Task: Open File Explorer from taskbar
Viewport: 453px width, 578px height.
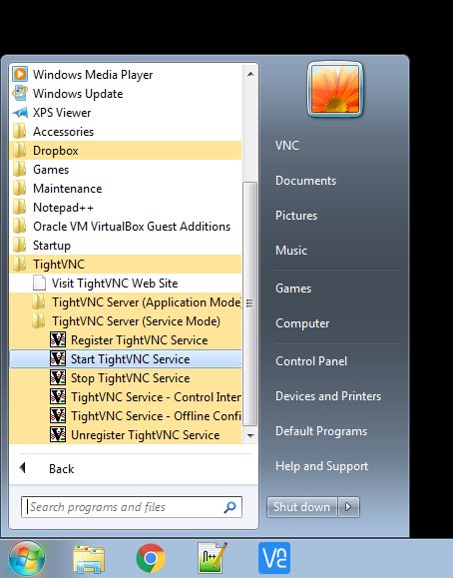Action: coord(89,559)
